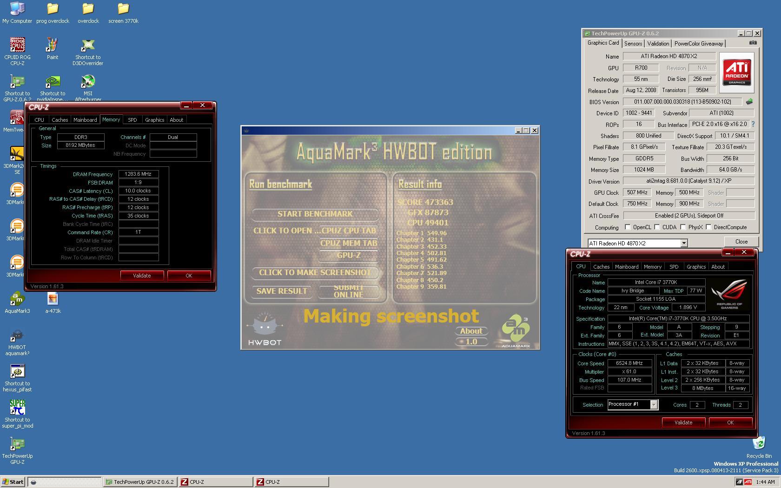The image size is (781, 488).
Task: Click the taskbar clock showing 1:44 AM
Action: click(x=765, y=482)
